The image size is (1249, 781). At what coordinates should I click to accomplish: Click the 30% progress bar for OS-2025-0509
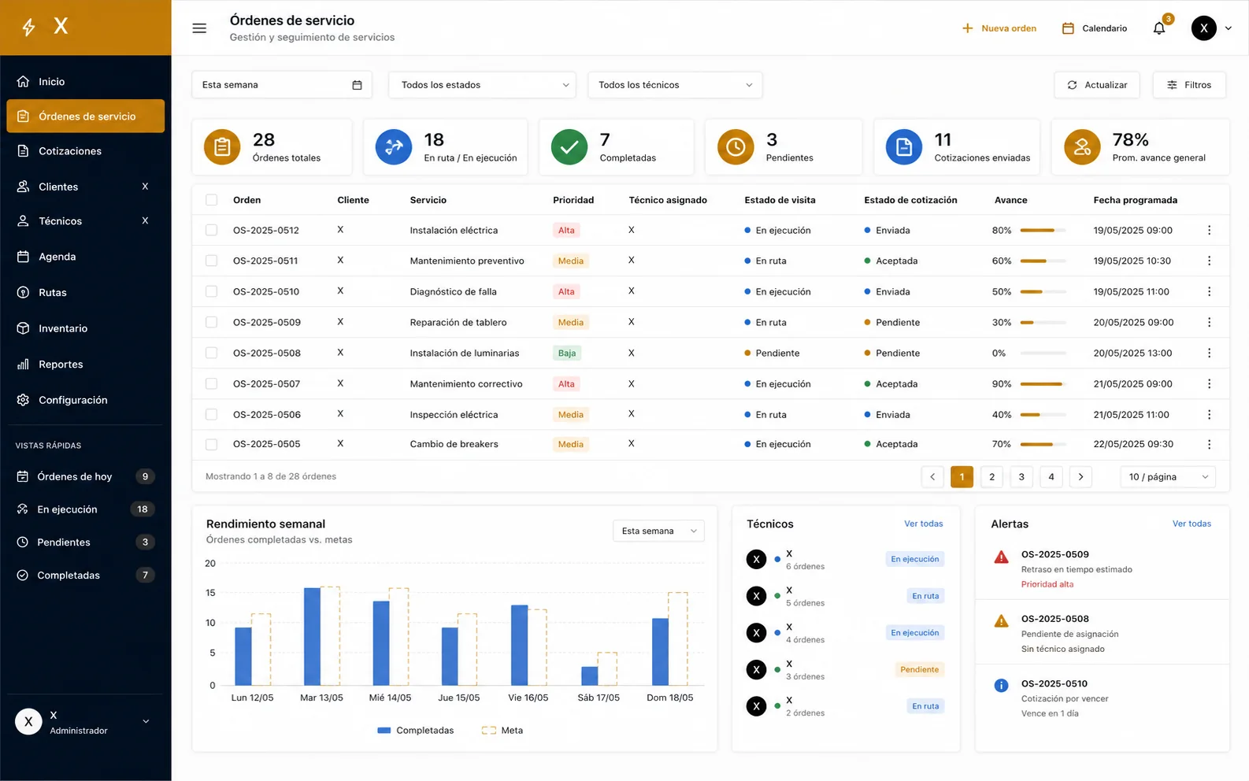[x=1043, y=322]
